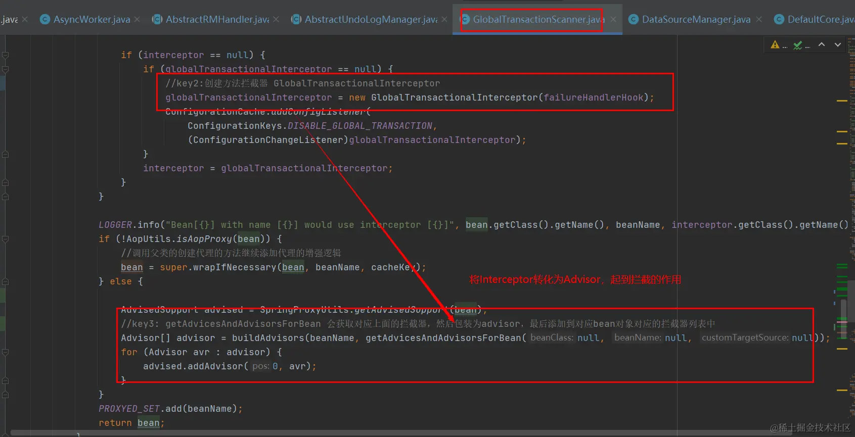
Task: Click 'getAdvicesAndAdvisorsForBean' in the Advisor[] line
Action: coord(443,337)
